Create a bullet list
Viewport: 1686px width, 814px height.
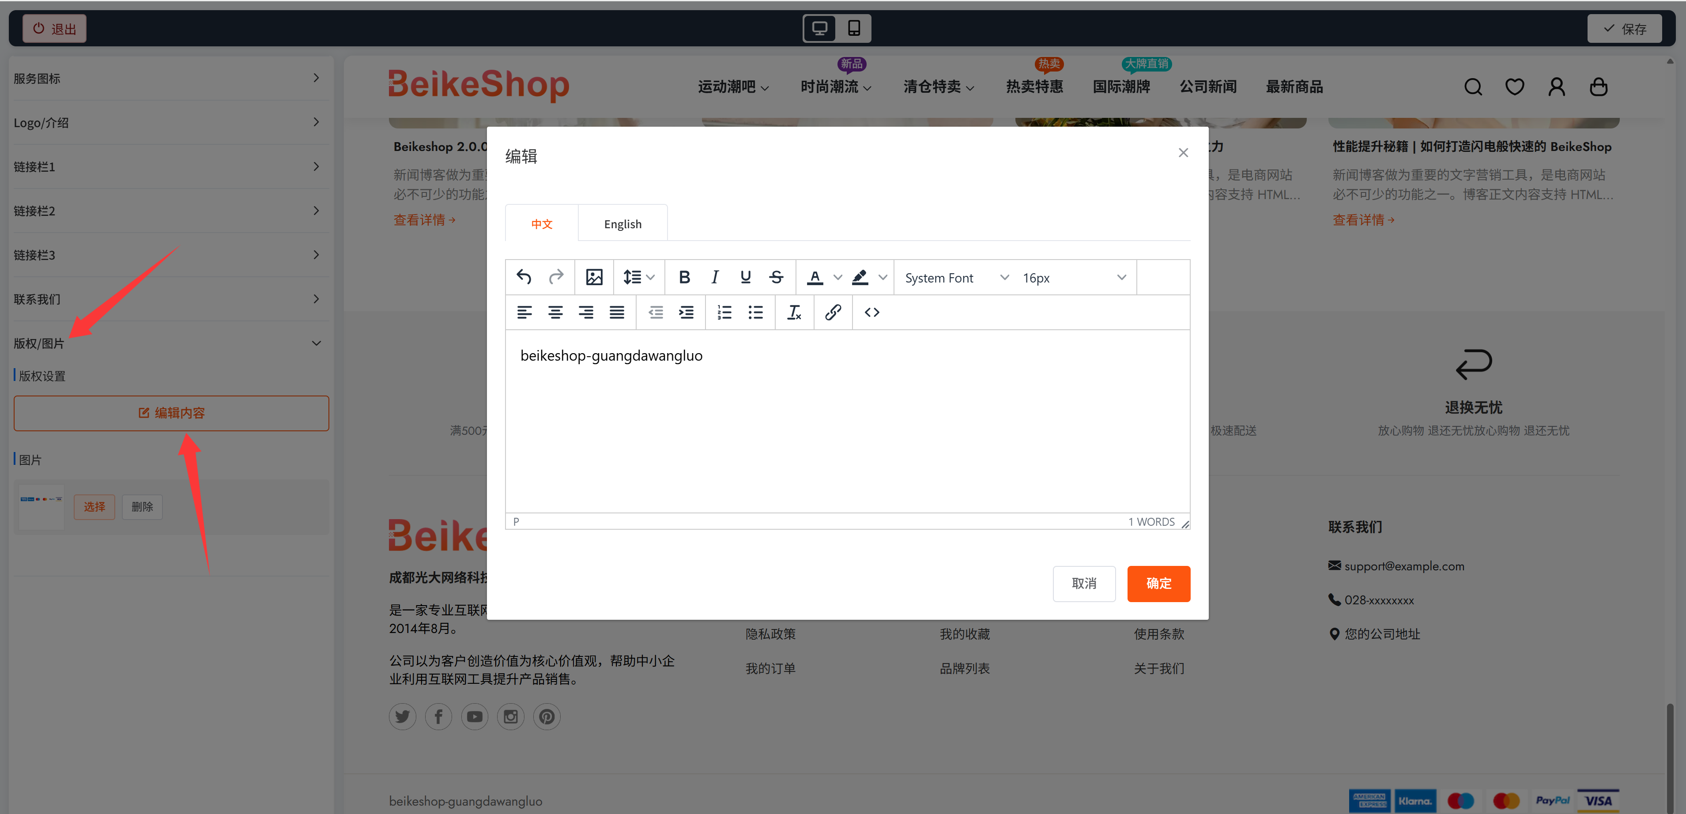(x=755, y=312)
